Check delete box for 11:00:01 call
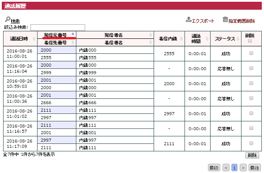This screenshot has width=264, height=173. tap(251, 53)
